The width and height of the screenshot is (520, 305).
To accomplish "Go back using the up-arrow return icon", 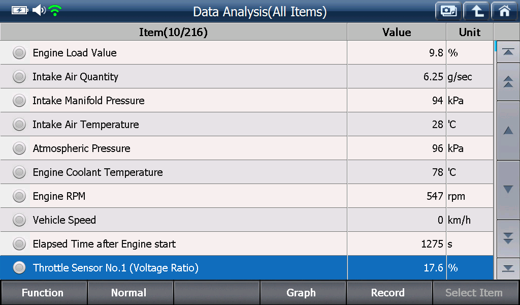I will point(476,11).
